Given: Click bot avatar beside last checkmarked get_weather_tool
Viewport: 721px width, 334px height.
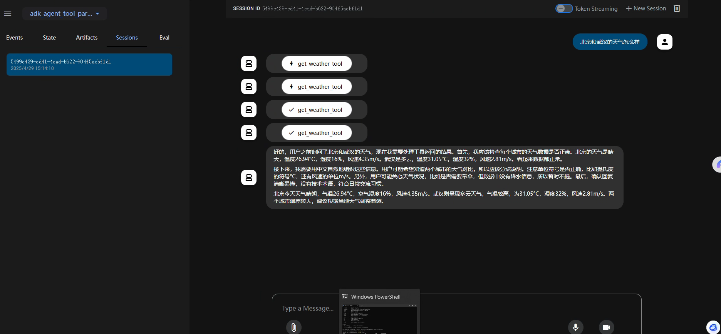Looking at the screenshot, I should coord(249,133).
